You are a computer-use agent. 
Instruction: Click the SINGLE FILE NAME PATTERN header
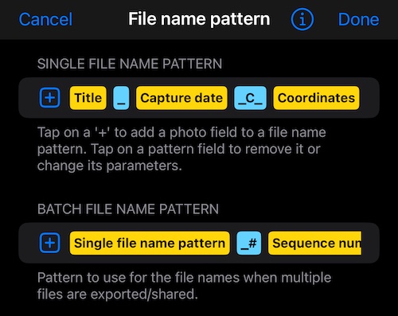point(130,64)
